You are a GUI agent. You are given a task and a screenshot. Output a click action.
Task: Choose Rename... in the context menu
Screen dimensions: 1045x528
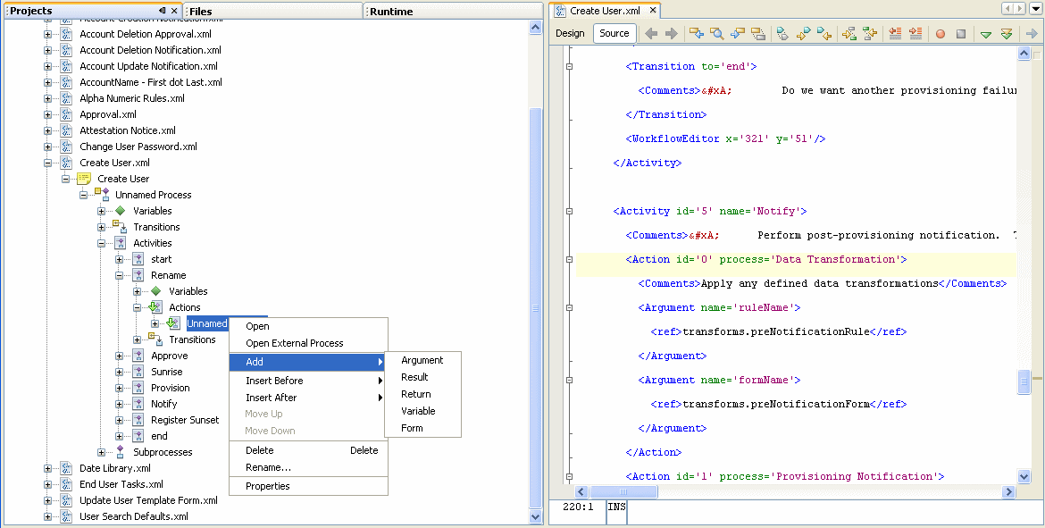click(308, 467)
